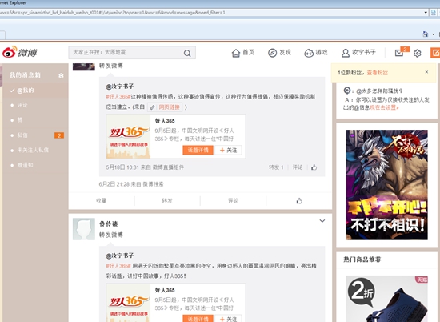Expand the chevron menu on 伶伶渎 post

click(322, 221)
